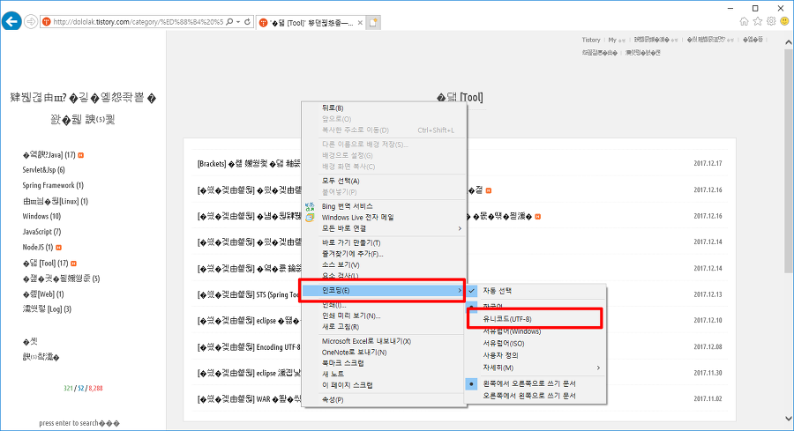Click the My link in page header
794x431 pixels.
click(x=613, y=40)
